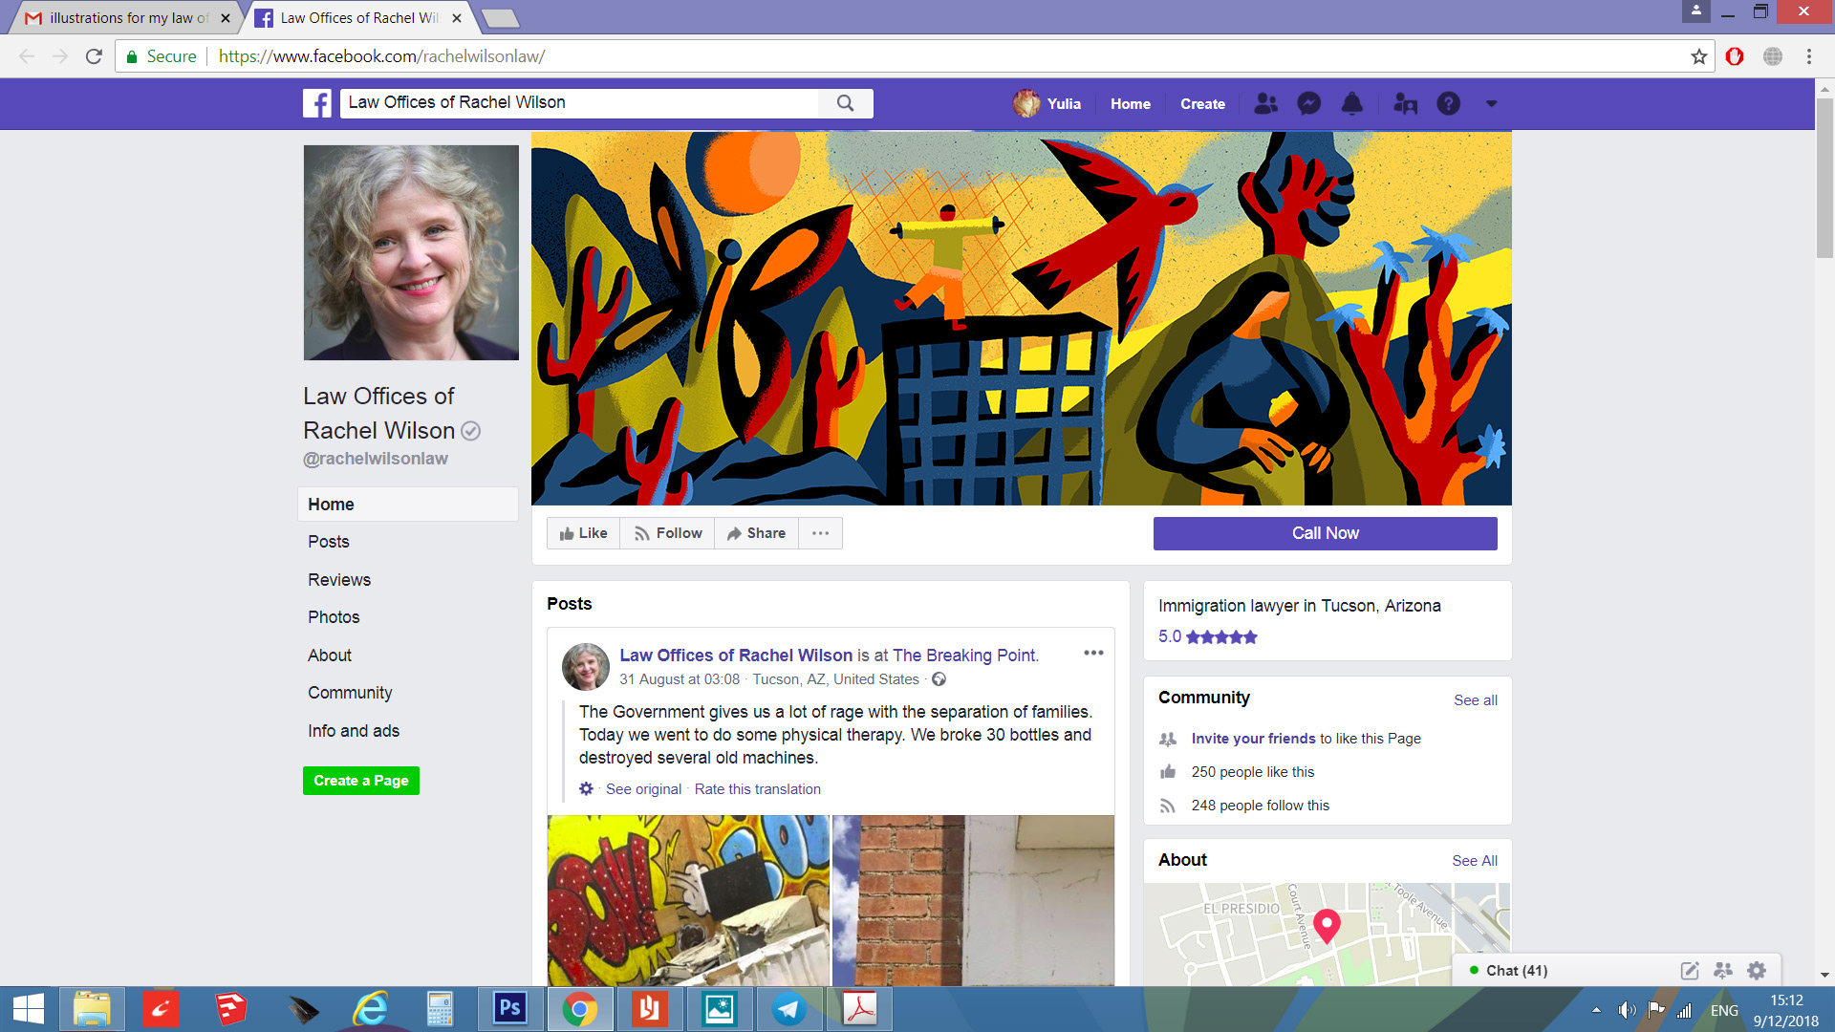Viewport: 1835px width, 1032px height.
Task: Expand account menu dropdown arrow
Action: [1491, 103]
